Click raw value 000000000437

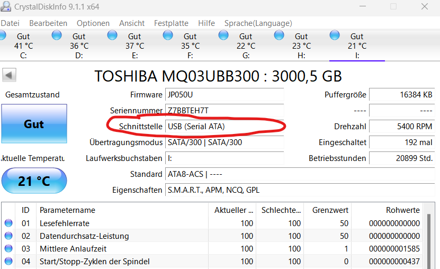(394, 262)
